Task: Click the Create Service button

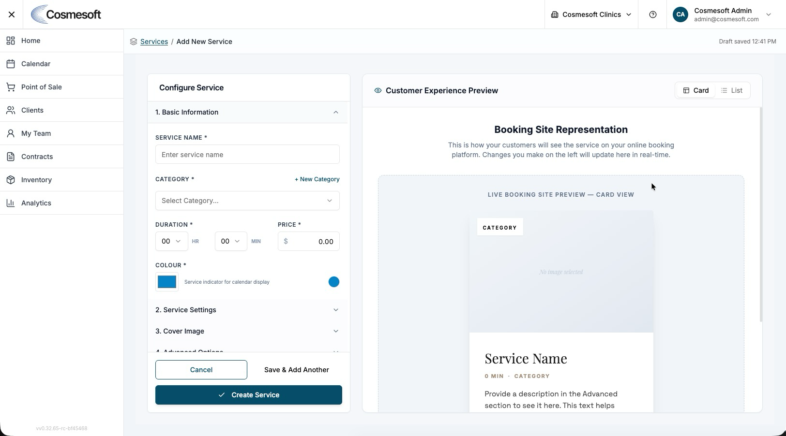Action: pos(249,395)
